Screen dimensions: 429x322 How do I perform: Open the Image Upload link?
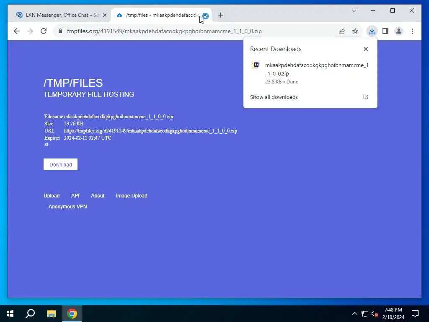[x=132, y=196]
